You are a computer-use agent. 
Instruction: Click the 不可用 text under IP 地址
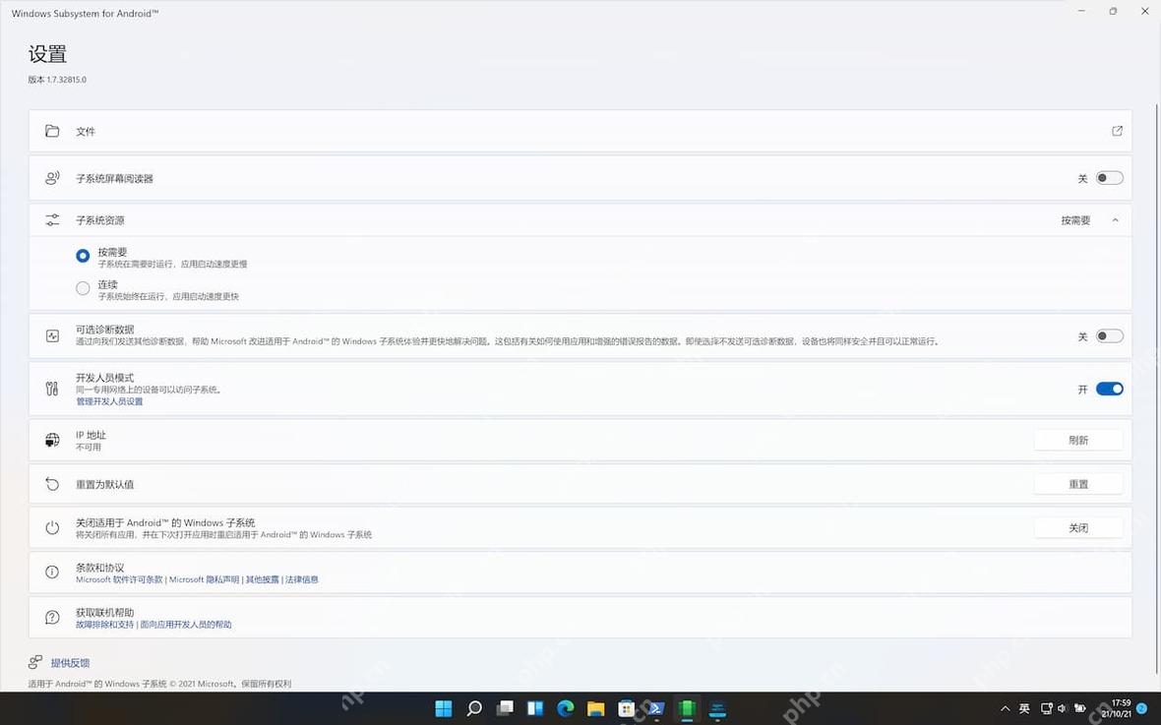[x=89, y=447]
